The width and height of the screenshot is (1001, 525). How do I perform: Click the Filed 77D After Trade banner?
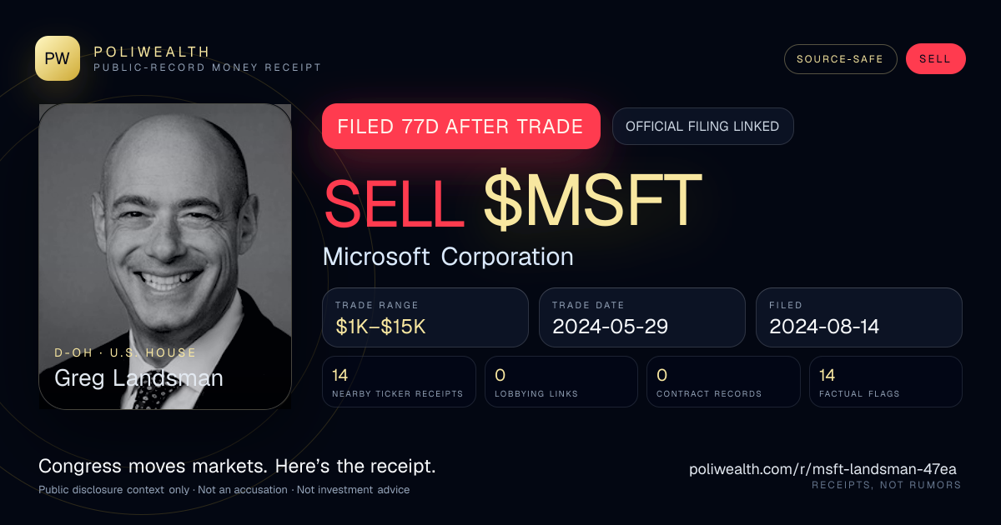(461, 127)
